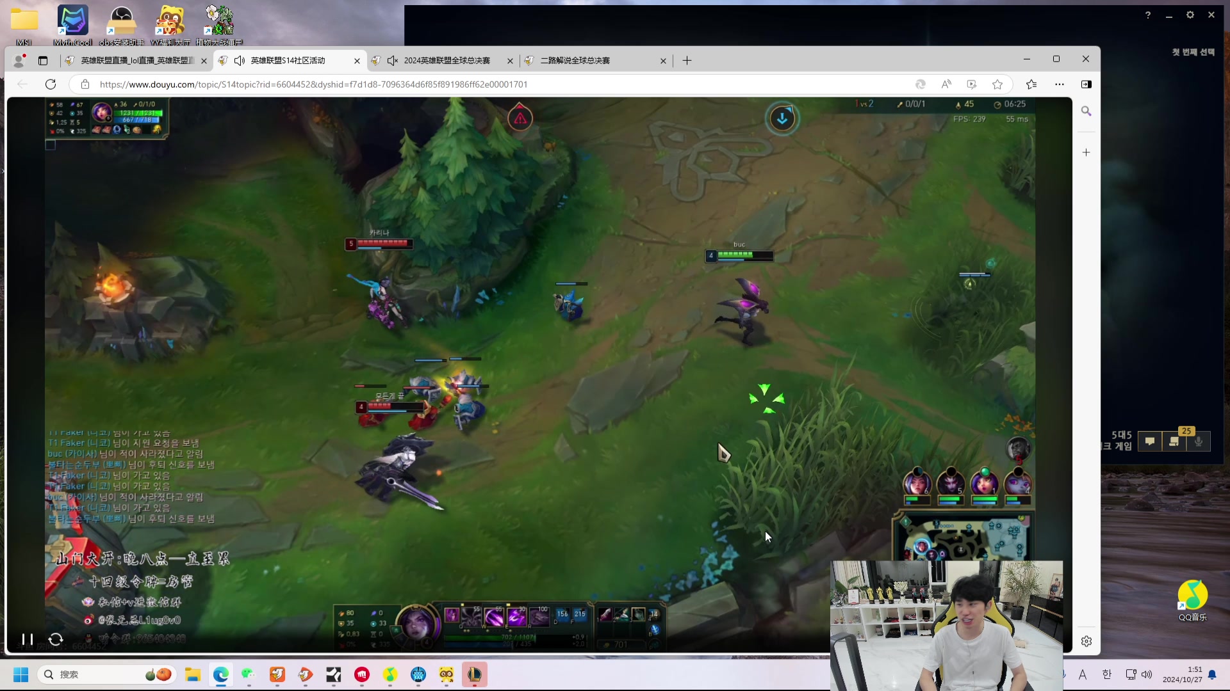
Task: Open the notification bell in tray
Action: tap(1212, 674)
